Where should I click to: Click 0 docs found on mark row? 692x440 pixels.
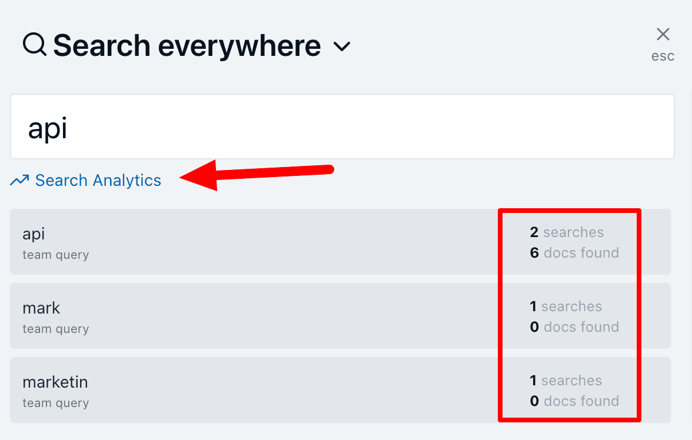click(x=574, y=327)
